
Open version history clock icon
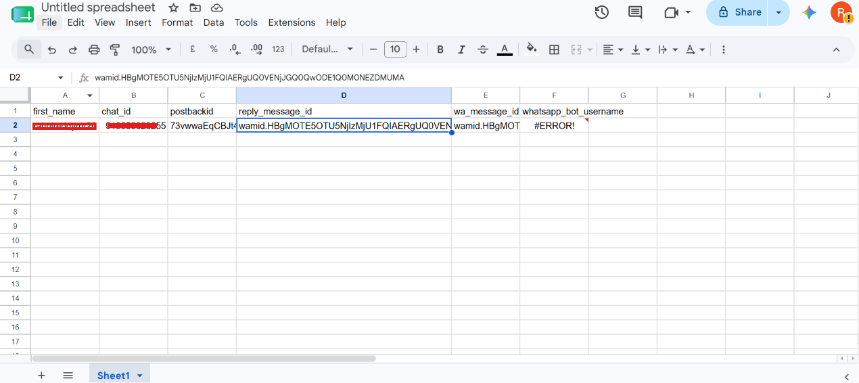click(602, 12)
